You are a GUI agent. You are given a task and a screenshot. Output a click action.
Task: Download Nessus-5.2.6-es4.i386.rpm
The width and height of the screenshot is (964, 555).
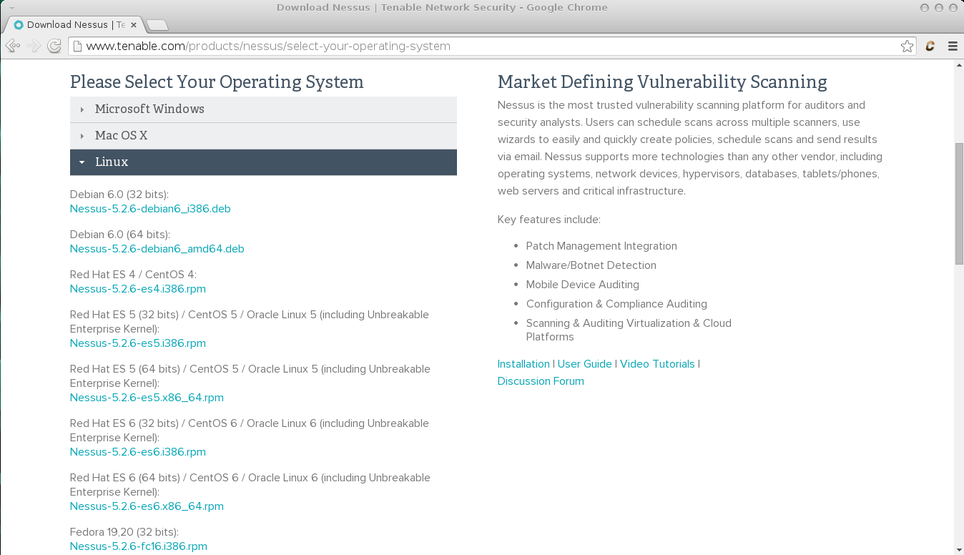[138, 289]
